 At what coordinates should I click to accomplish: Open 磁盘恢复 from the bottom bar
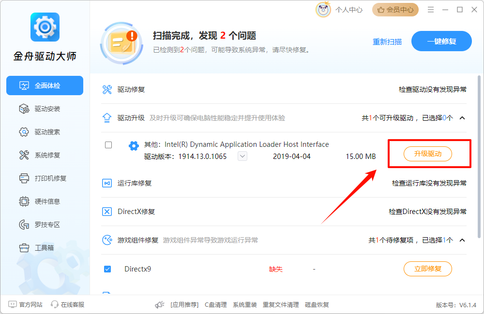pyautogui.click(x=317, y=304)
